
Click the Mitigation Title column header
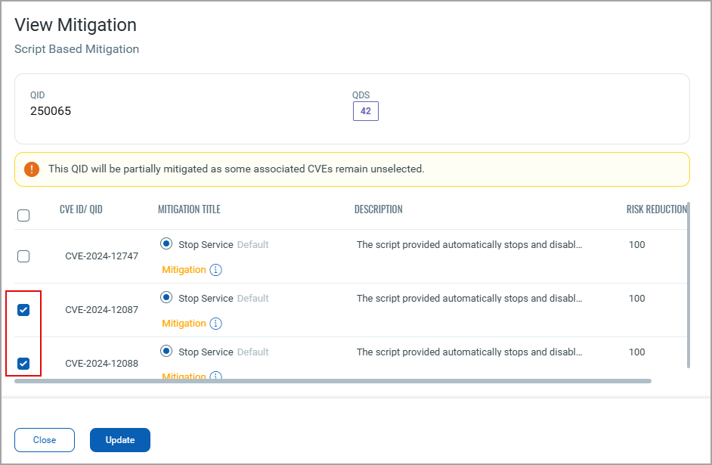pyautogui.click(x=189, y=209)
